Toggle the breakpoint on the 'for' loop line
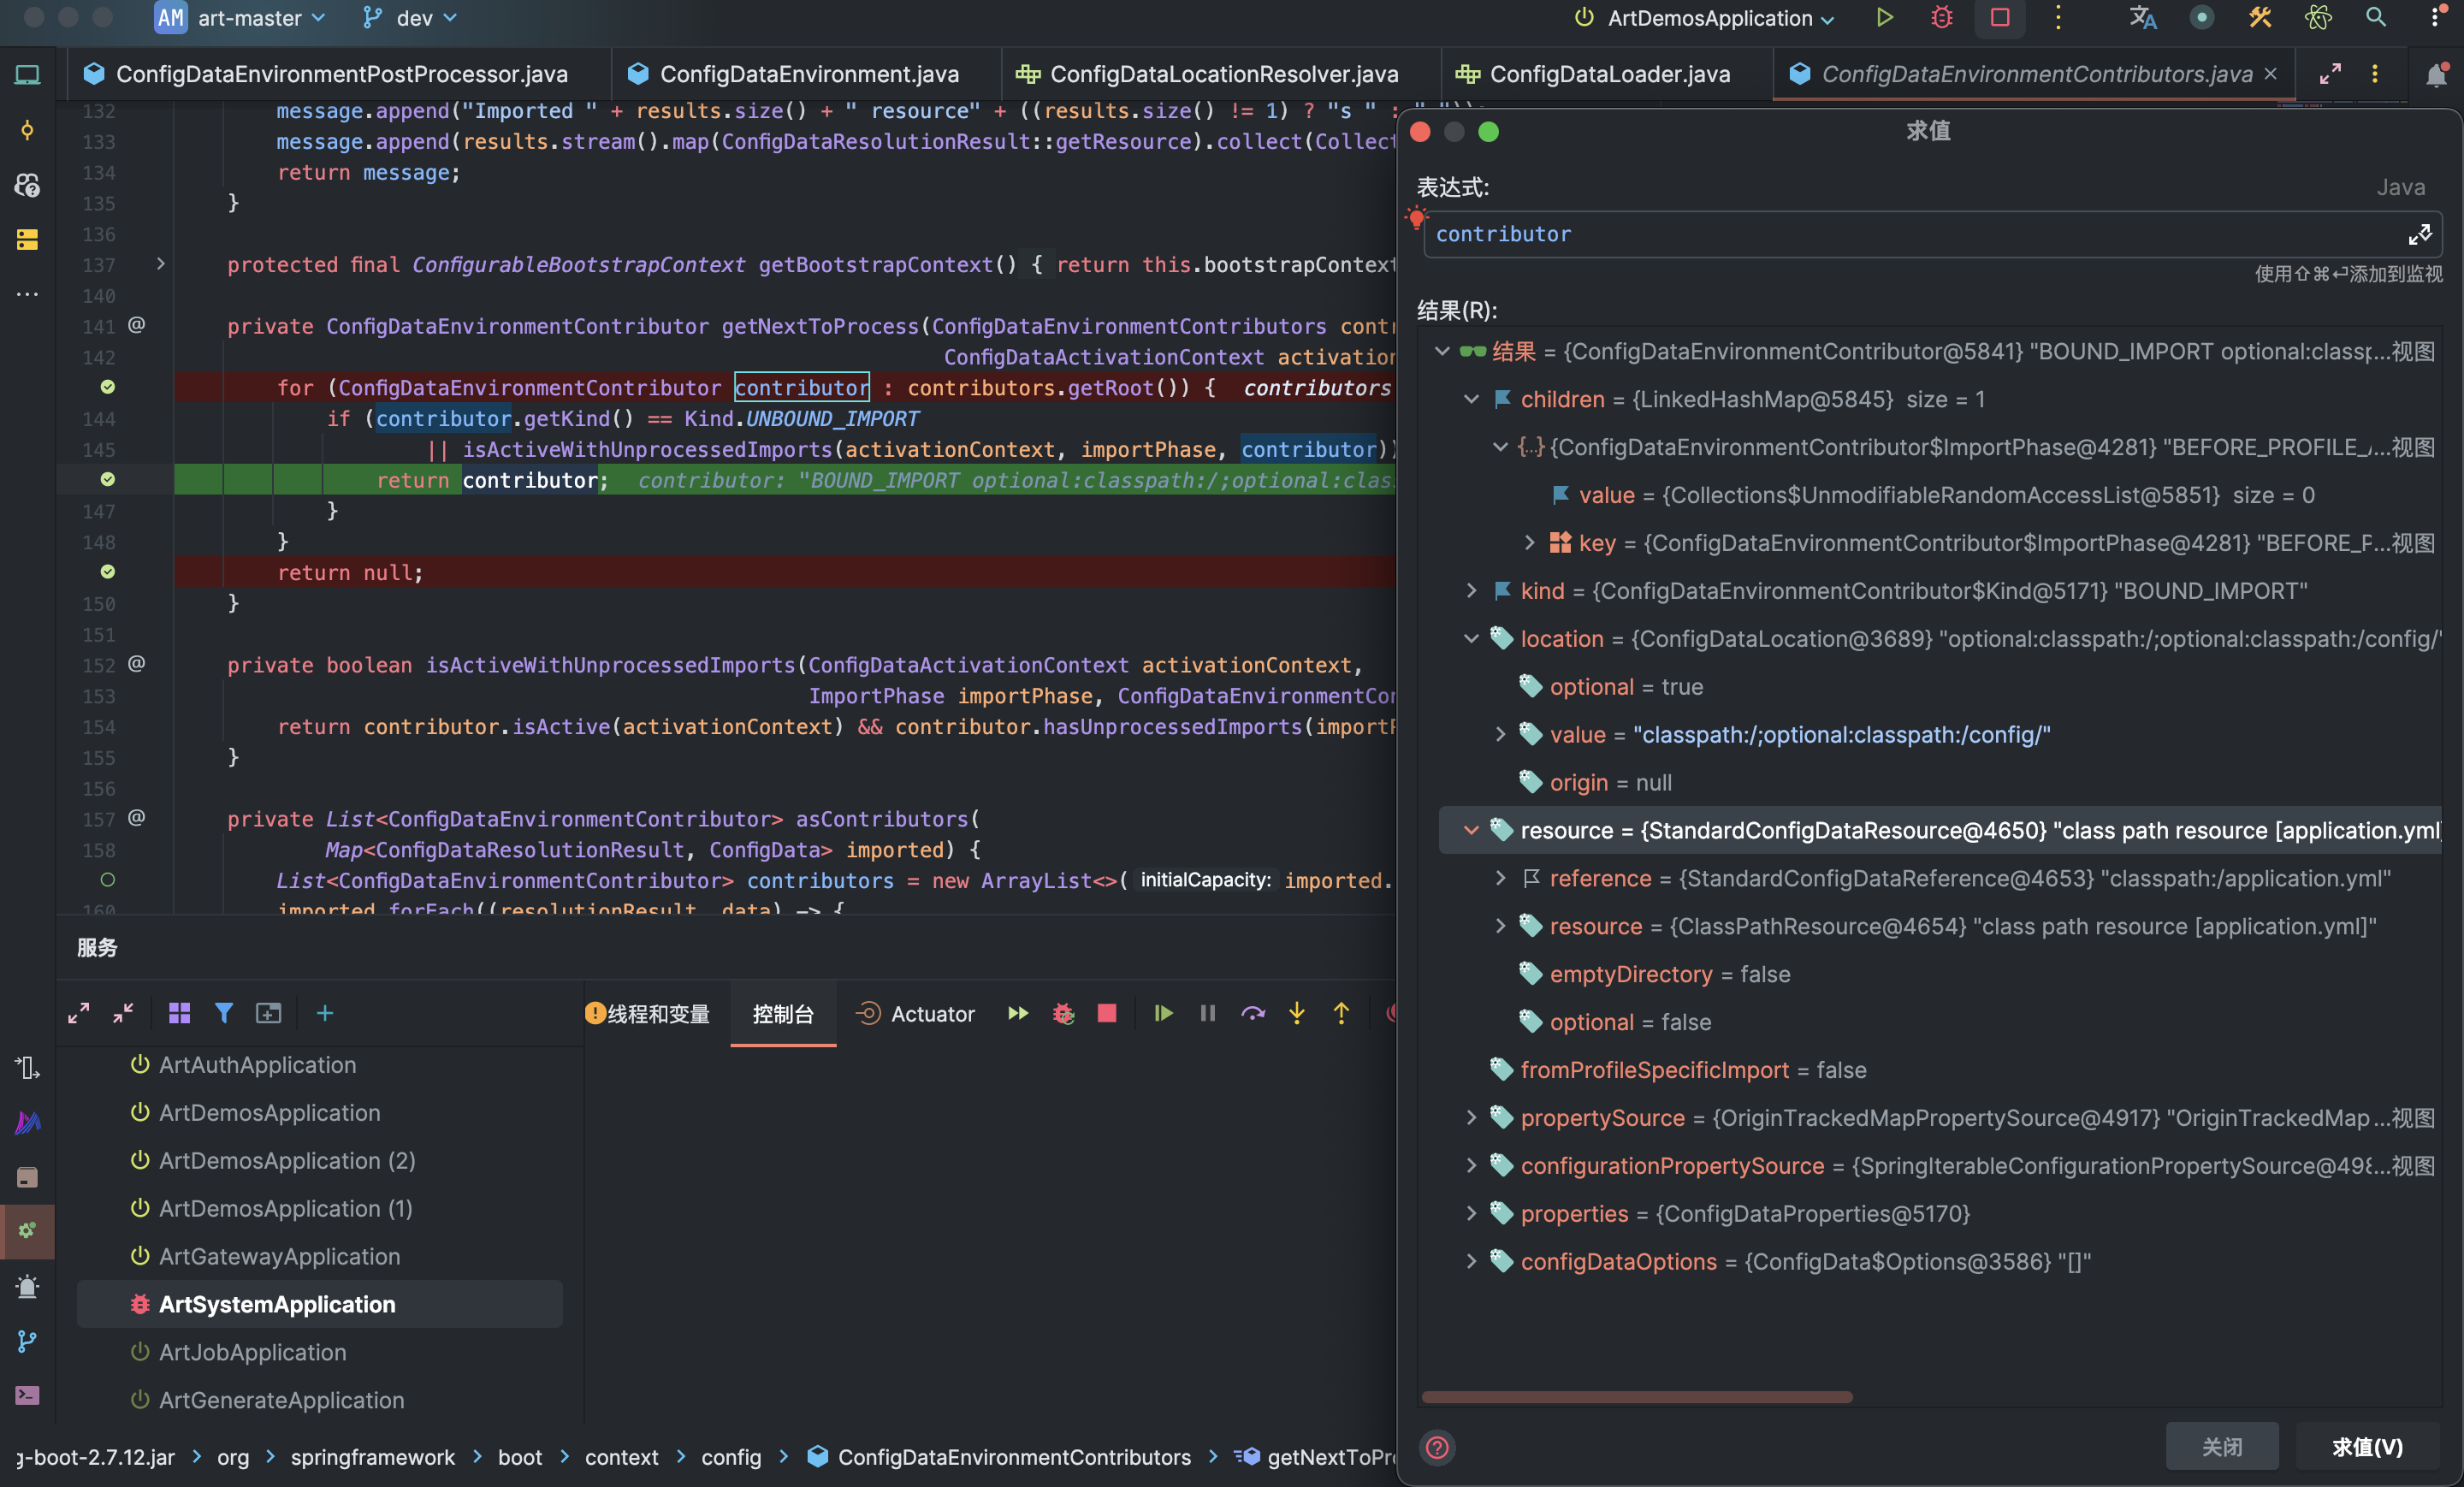 108,387
